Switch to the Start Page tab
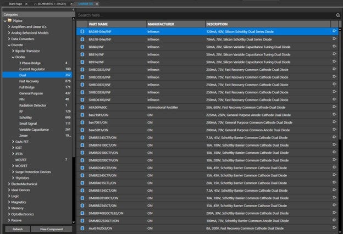The height and width of the screenshot is (234, 343). click(x=15, y=4)
